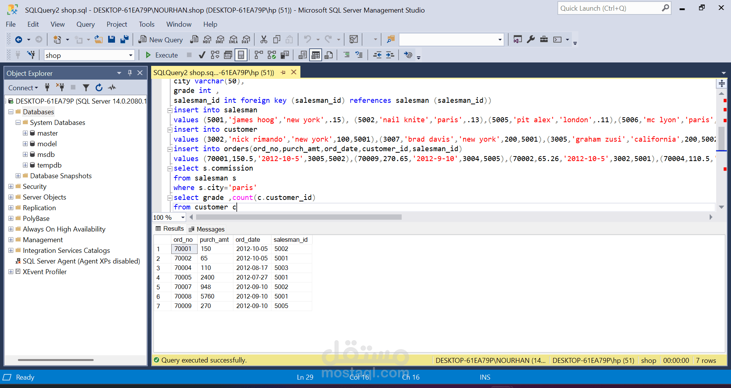Open the shop database dropdown
This screenshot has height=388, width=731.
click(x=131, y=55)
